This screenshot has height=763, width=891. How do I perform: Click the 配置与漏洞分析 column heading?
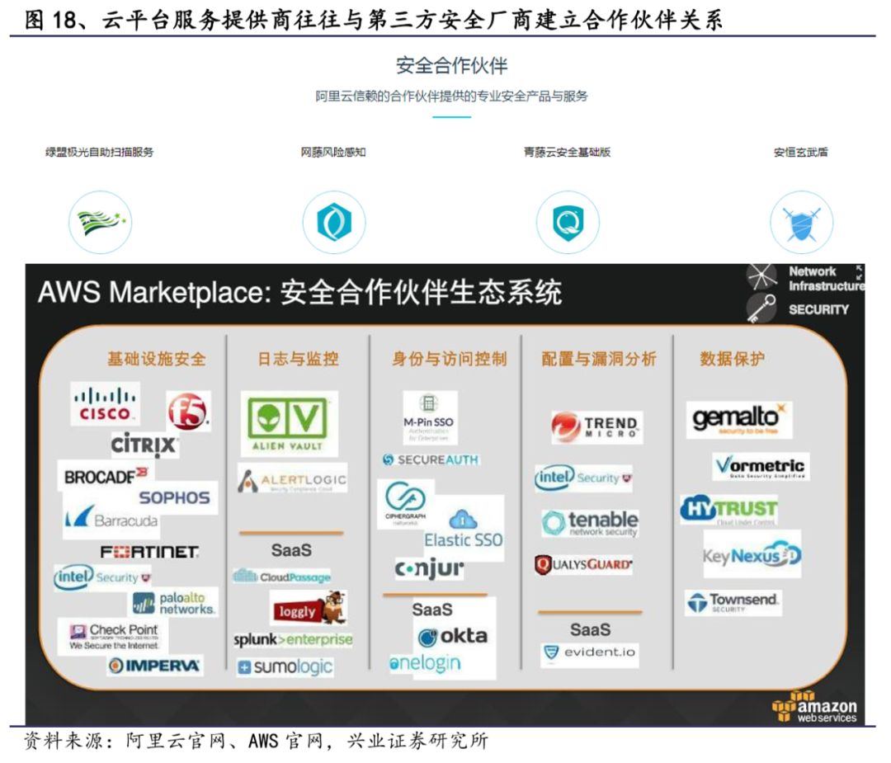(599, 359)
